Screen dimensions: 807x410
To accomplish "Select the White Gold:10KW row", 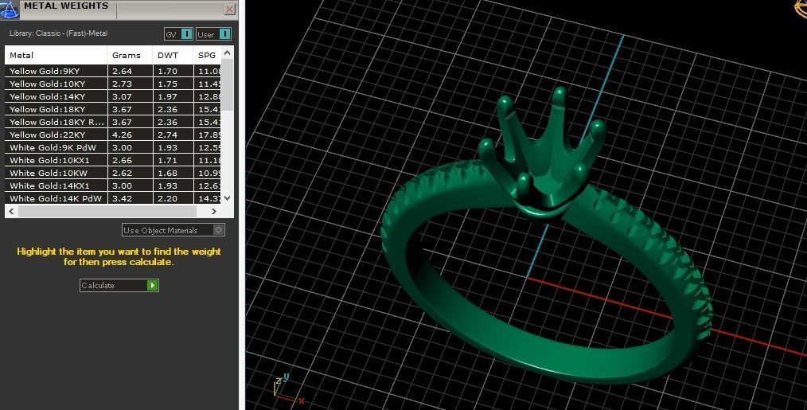I will [113, 173].
